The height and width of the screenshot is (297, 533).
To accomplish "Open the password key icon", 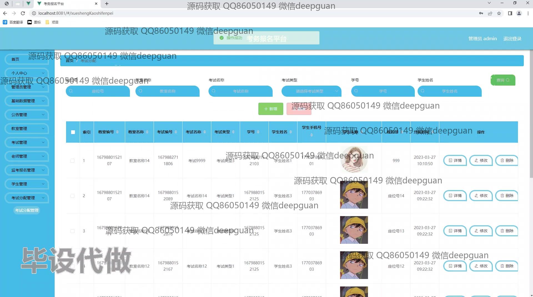I will [x=481, y=13].
